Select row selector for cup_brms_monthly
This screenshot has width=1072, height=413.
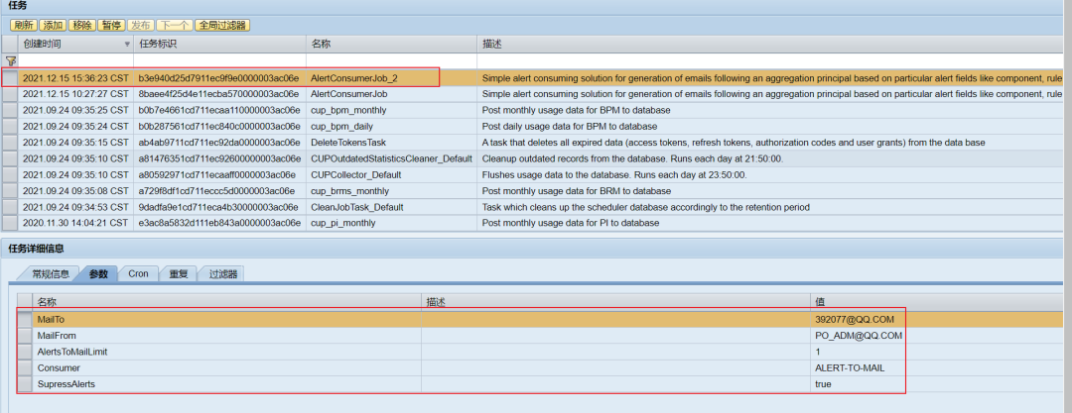point(10,190)
